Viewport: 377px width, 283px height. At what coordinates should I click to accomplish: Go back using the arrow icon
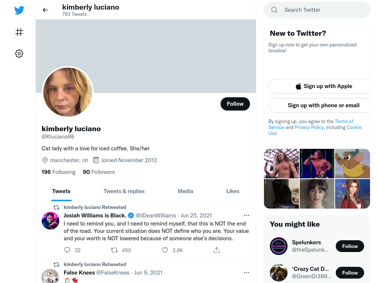click(45, 10)
